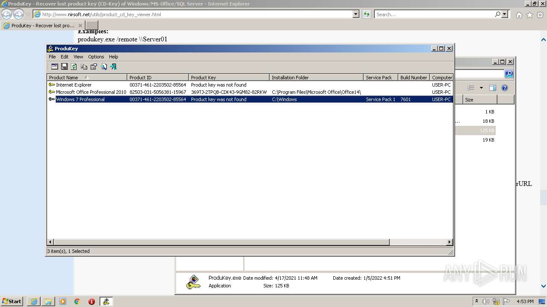Click the Select Source toolbar icon in ProduKey
This screenshot has height=307, width=547.
tap(54, 67)
